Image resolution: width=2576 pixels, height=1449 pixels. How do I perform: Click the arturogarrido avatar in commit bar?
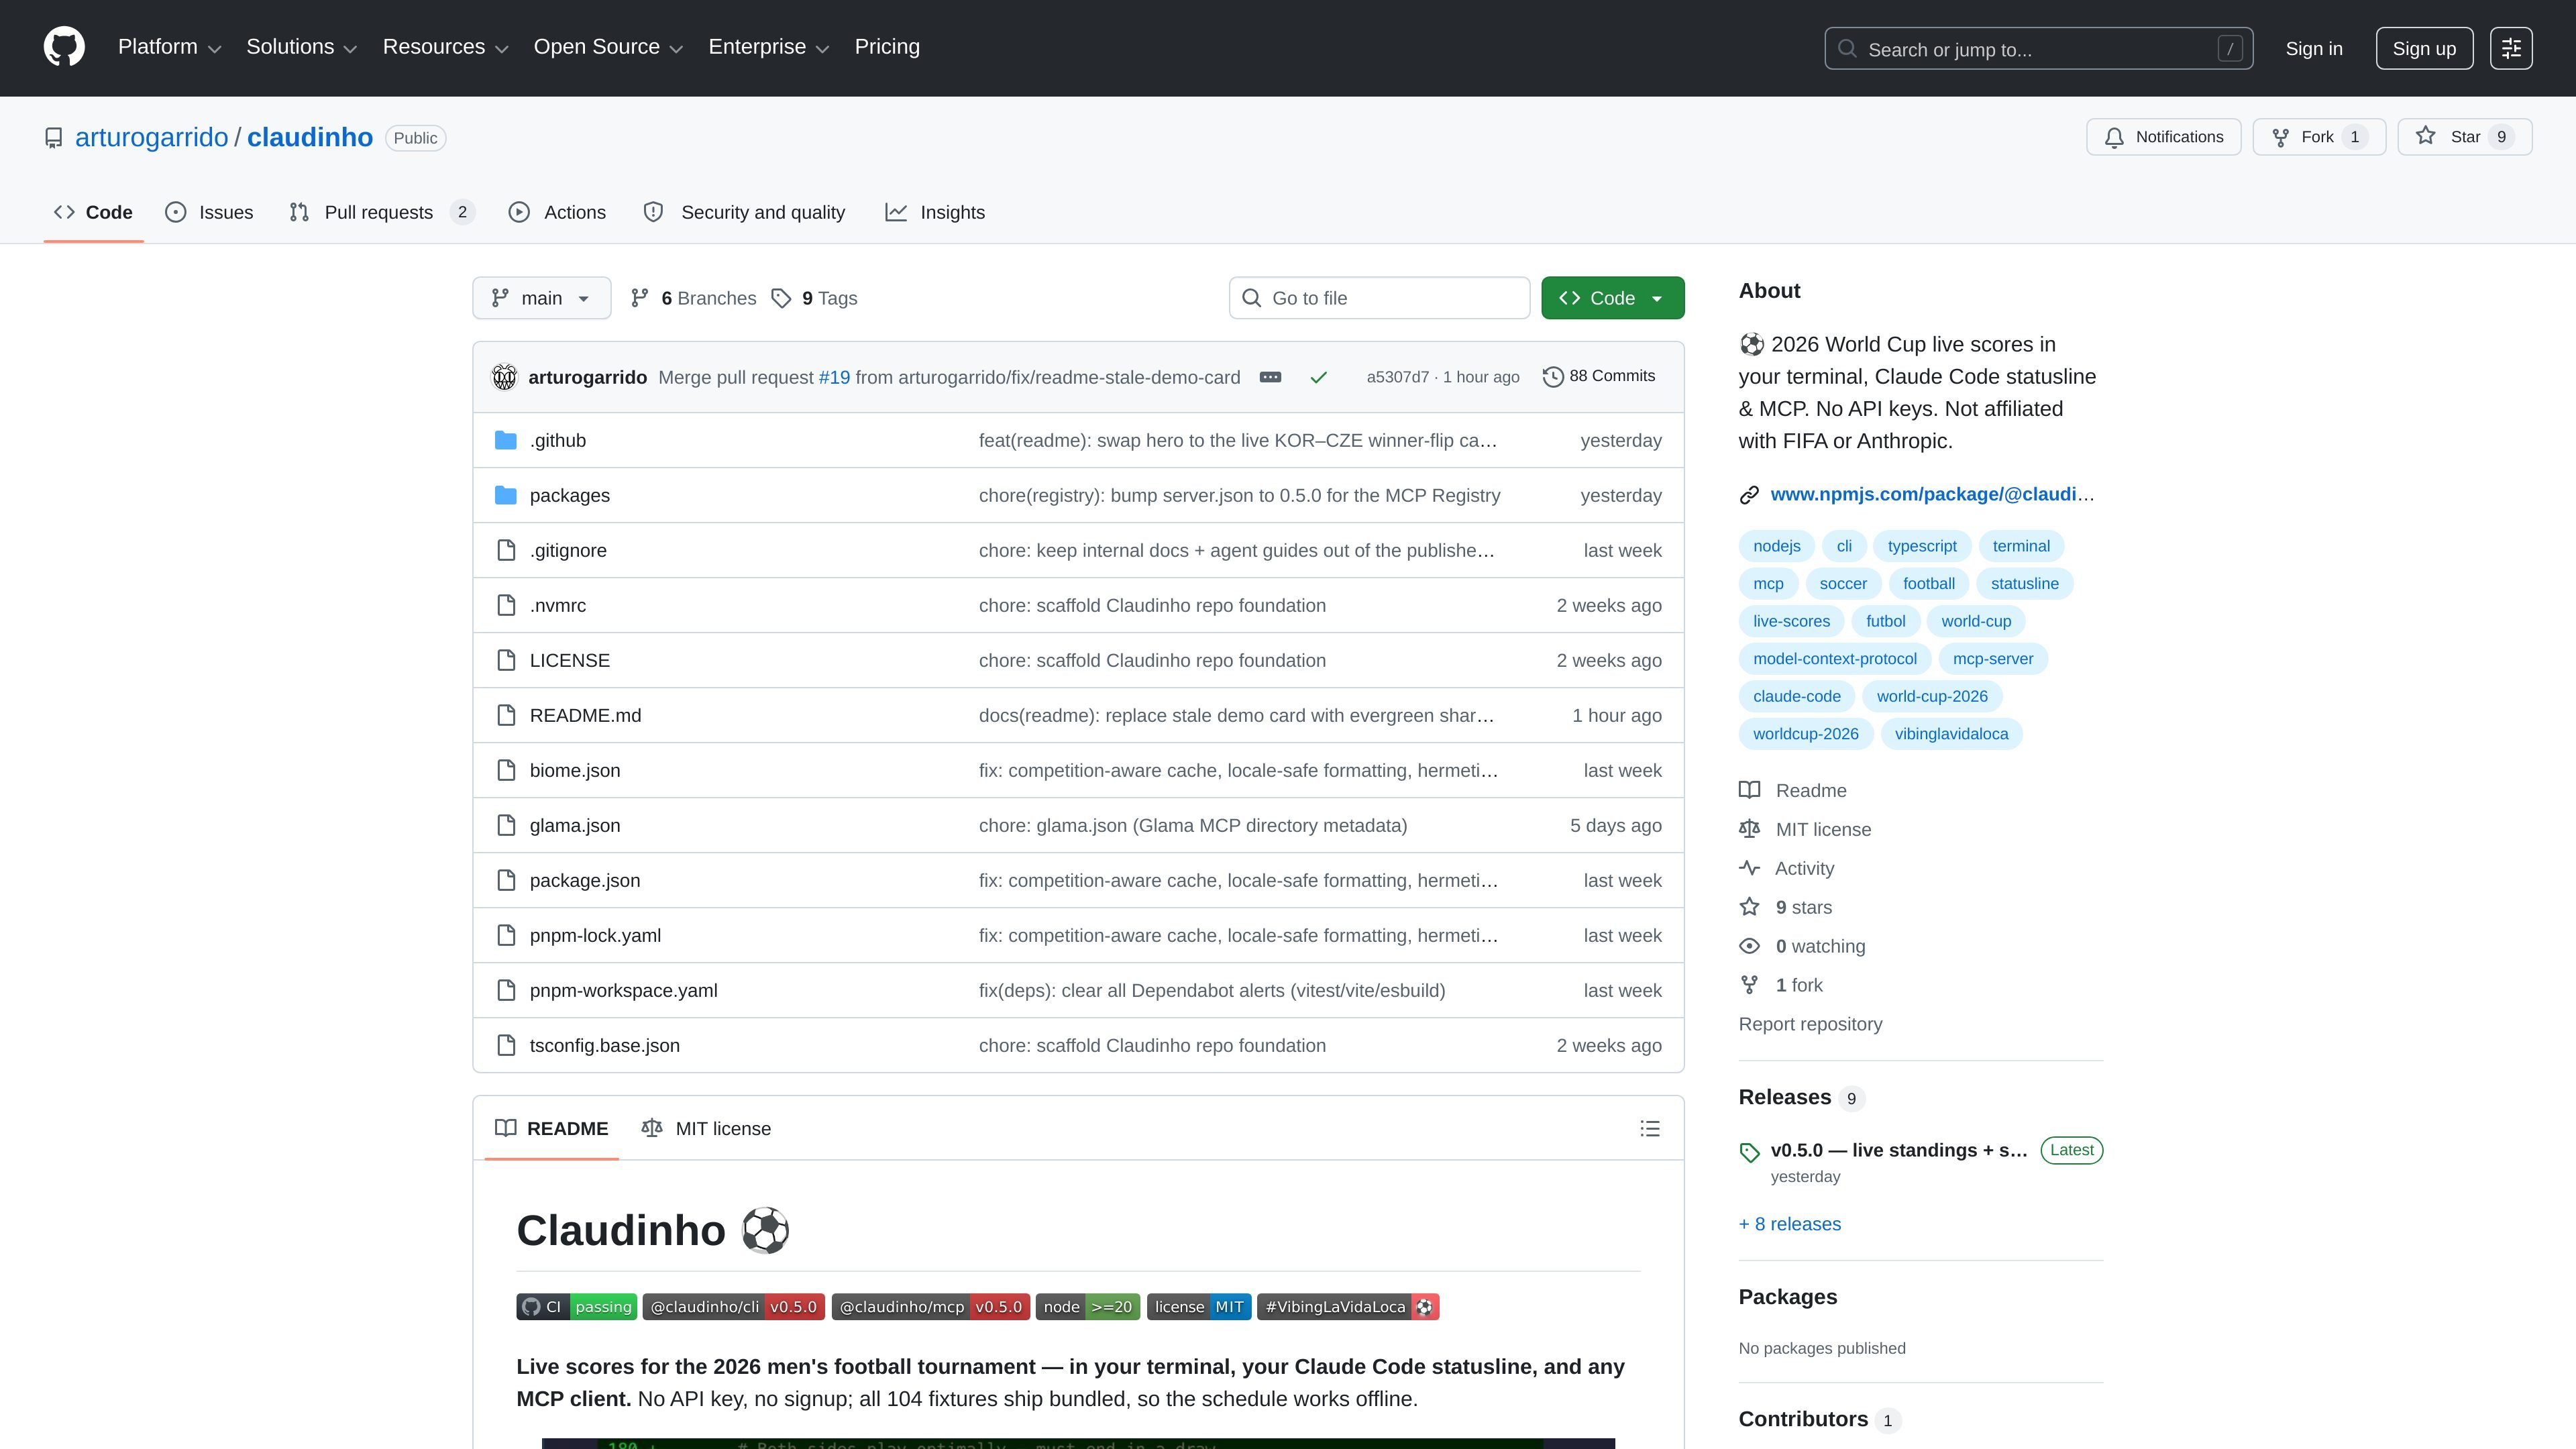[504, 377]
